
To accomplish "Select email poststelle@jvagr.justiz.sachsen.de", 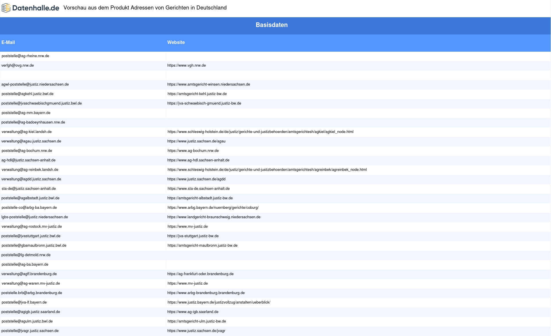I will pyautogui.click(x=30, y=331).
